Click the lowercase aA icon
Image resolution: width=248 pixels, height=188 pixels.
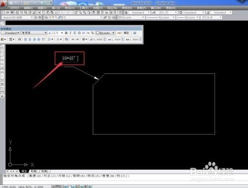[x=77, y=40]
